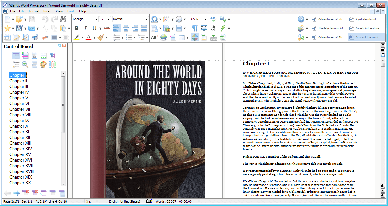
Task: Click the Favorites star icon
Action: tap(7, 28)
